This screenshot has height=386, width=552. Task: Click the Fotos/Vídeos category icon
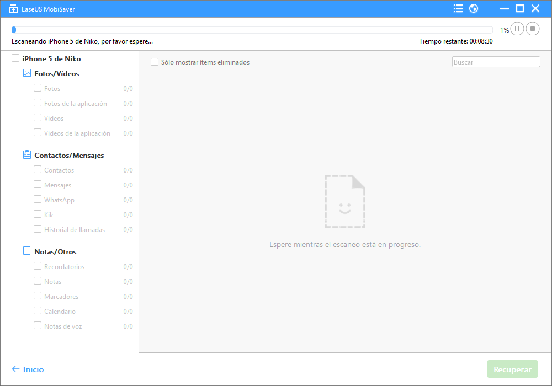[x=27, y=73]
